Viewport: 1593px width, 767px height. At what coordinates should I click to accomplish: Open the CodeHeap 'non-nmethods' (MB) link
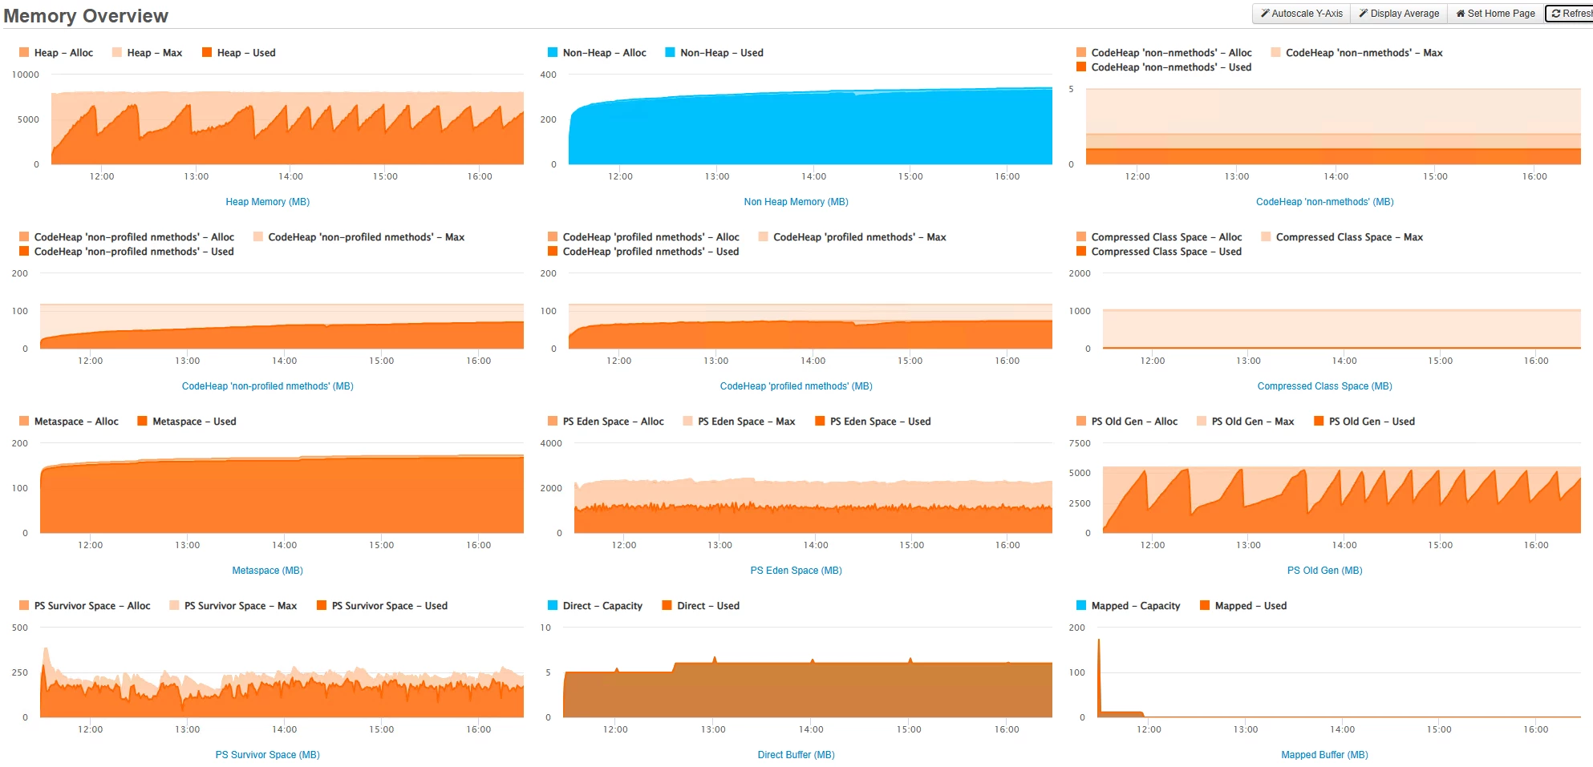click(x=1324, y=202)
